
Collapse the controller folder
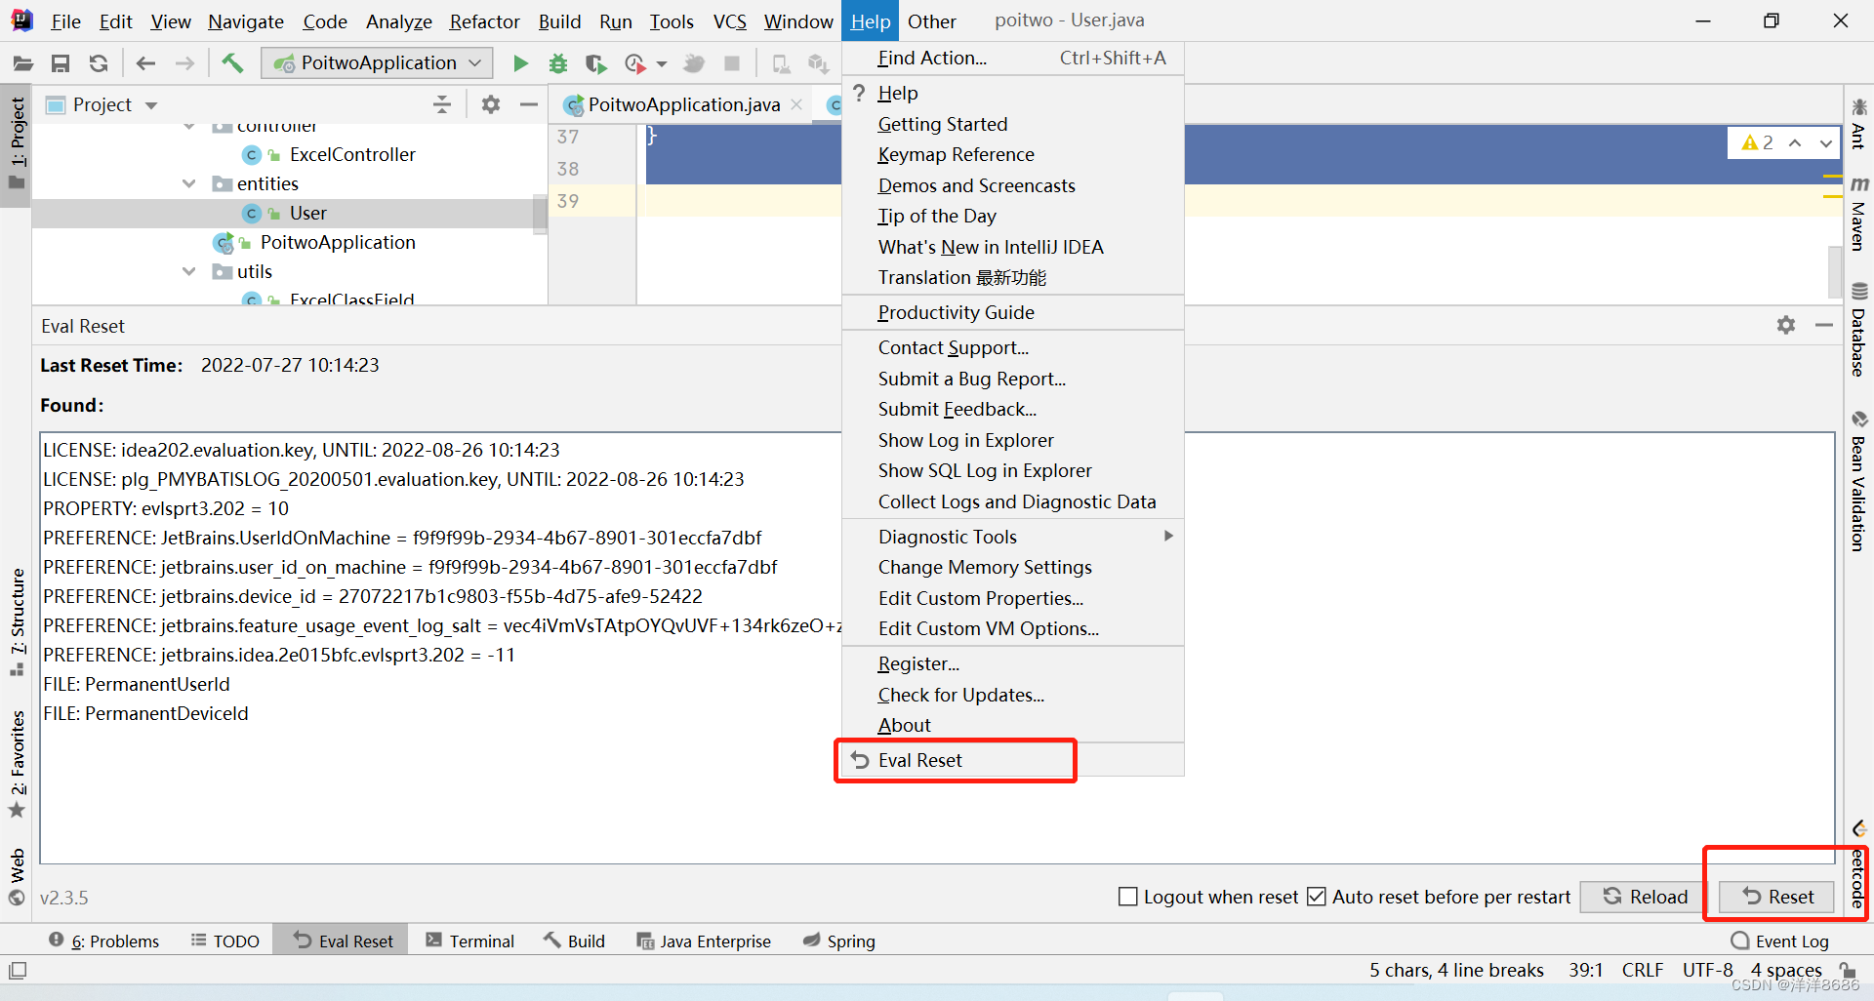point(188,127)
